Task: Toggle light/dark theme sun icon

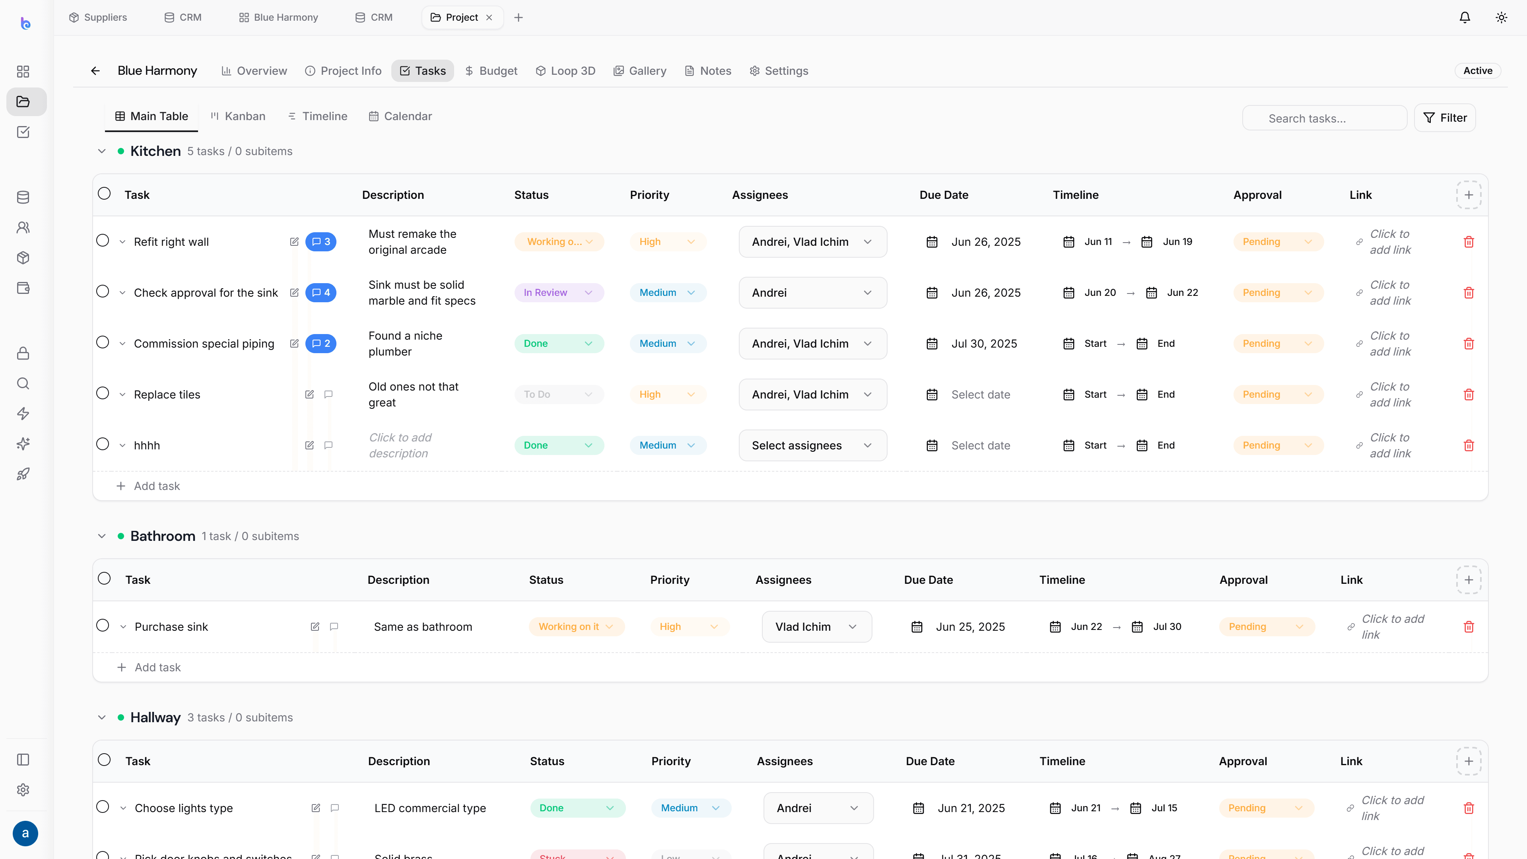Action: (1501, 17)
